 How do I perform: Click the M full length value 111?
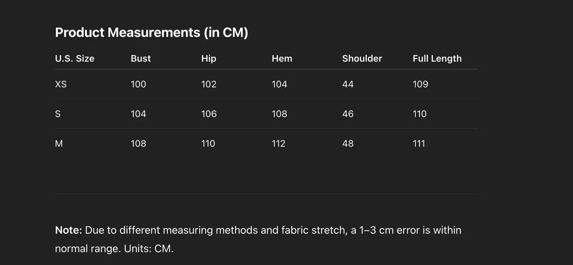click(x=419, y=144)
